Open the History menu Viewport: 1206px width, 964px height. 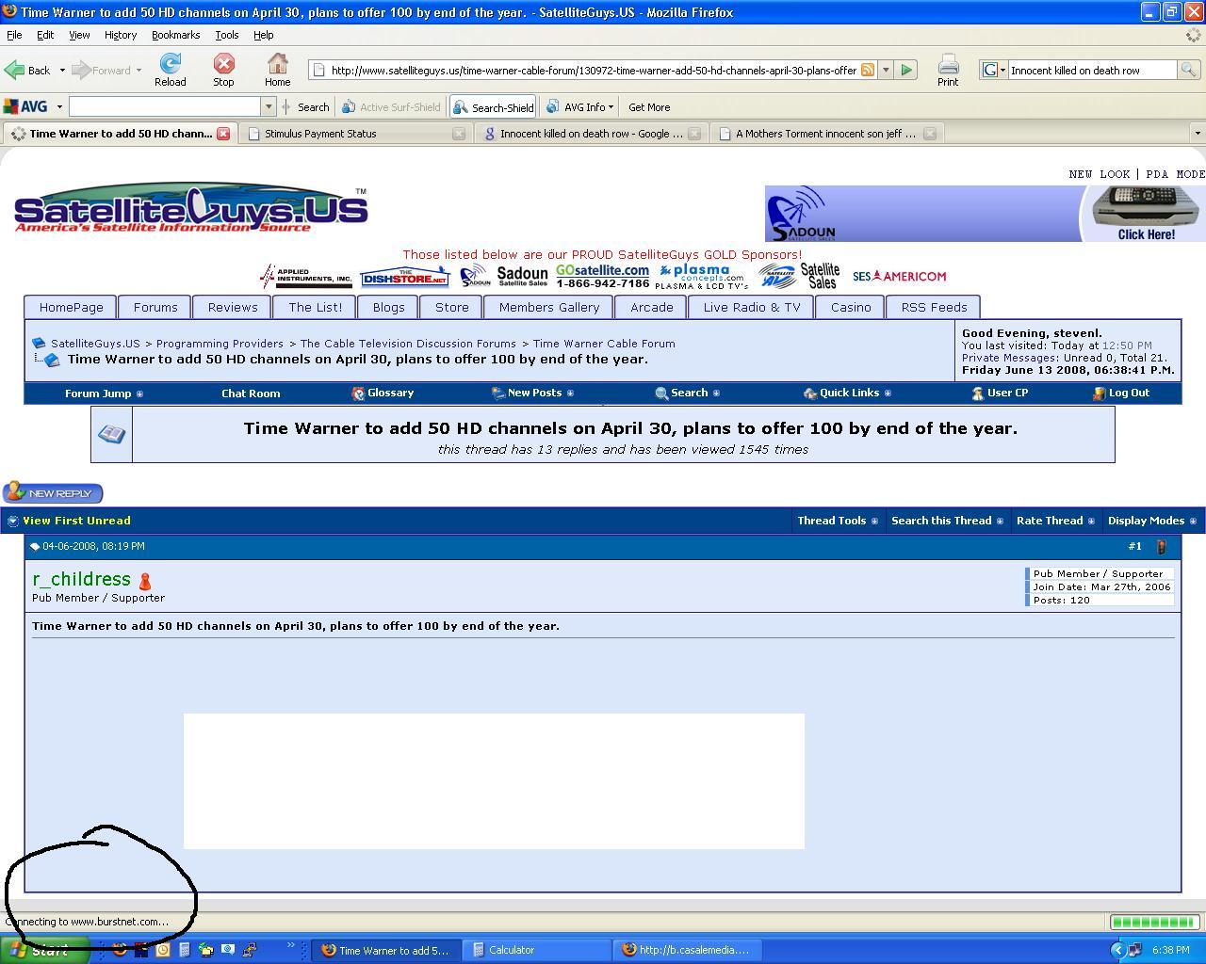pyautogui.click(x=121, y=35)
